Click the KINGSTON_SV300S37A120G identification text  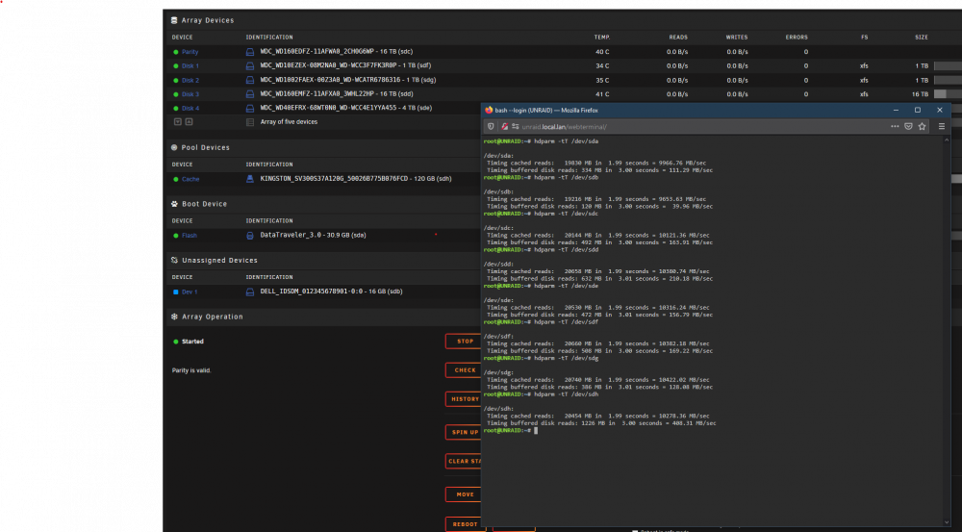tap(356, 179)
